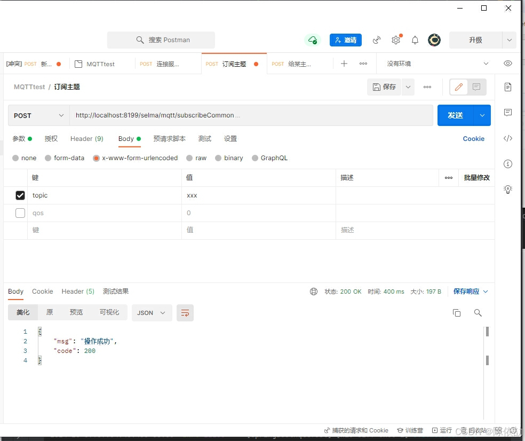Image resolution: width=525 pixels, height=441 pixels.
Task: Click search magnifier in Postman search bar
Action: coord(140,40)
